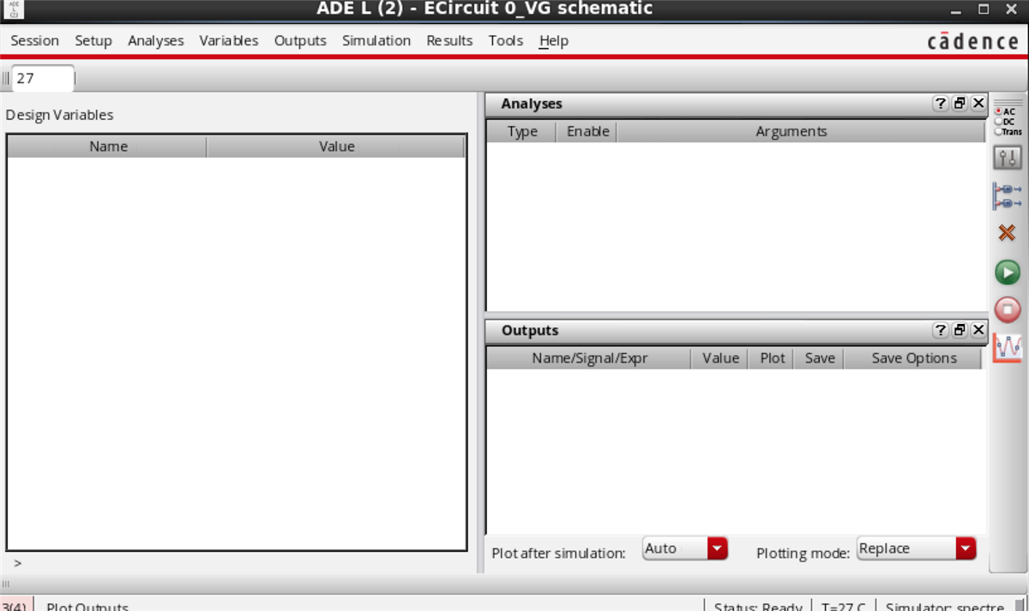Click the Plot Outputs waveform icon
Screen dimensions: 1029x611
click(1008, 346)
